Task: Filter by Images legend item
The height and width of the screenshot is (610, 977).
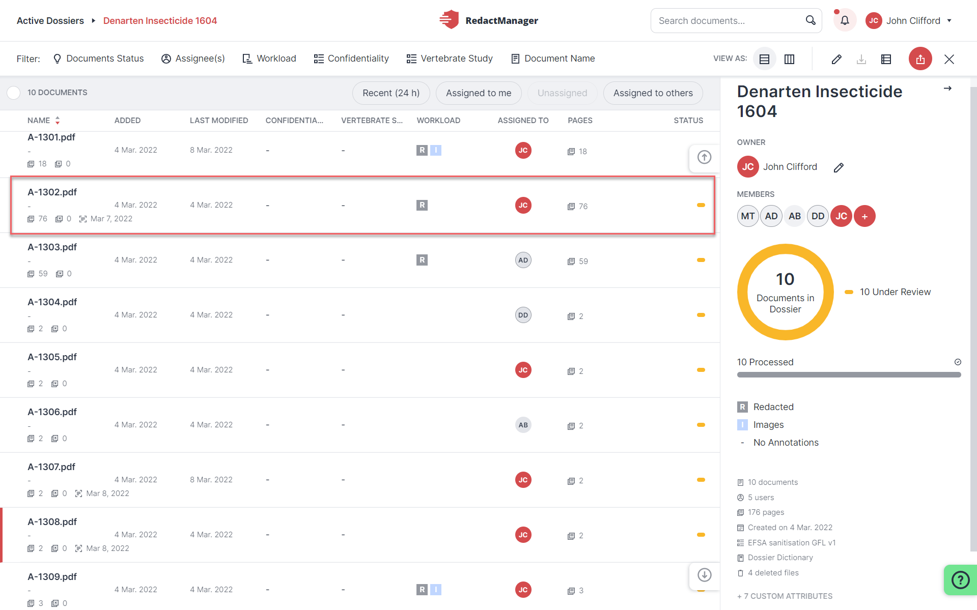Action: [761, 425]
